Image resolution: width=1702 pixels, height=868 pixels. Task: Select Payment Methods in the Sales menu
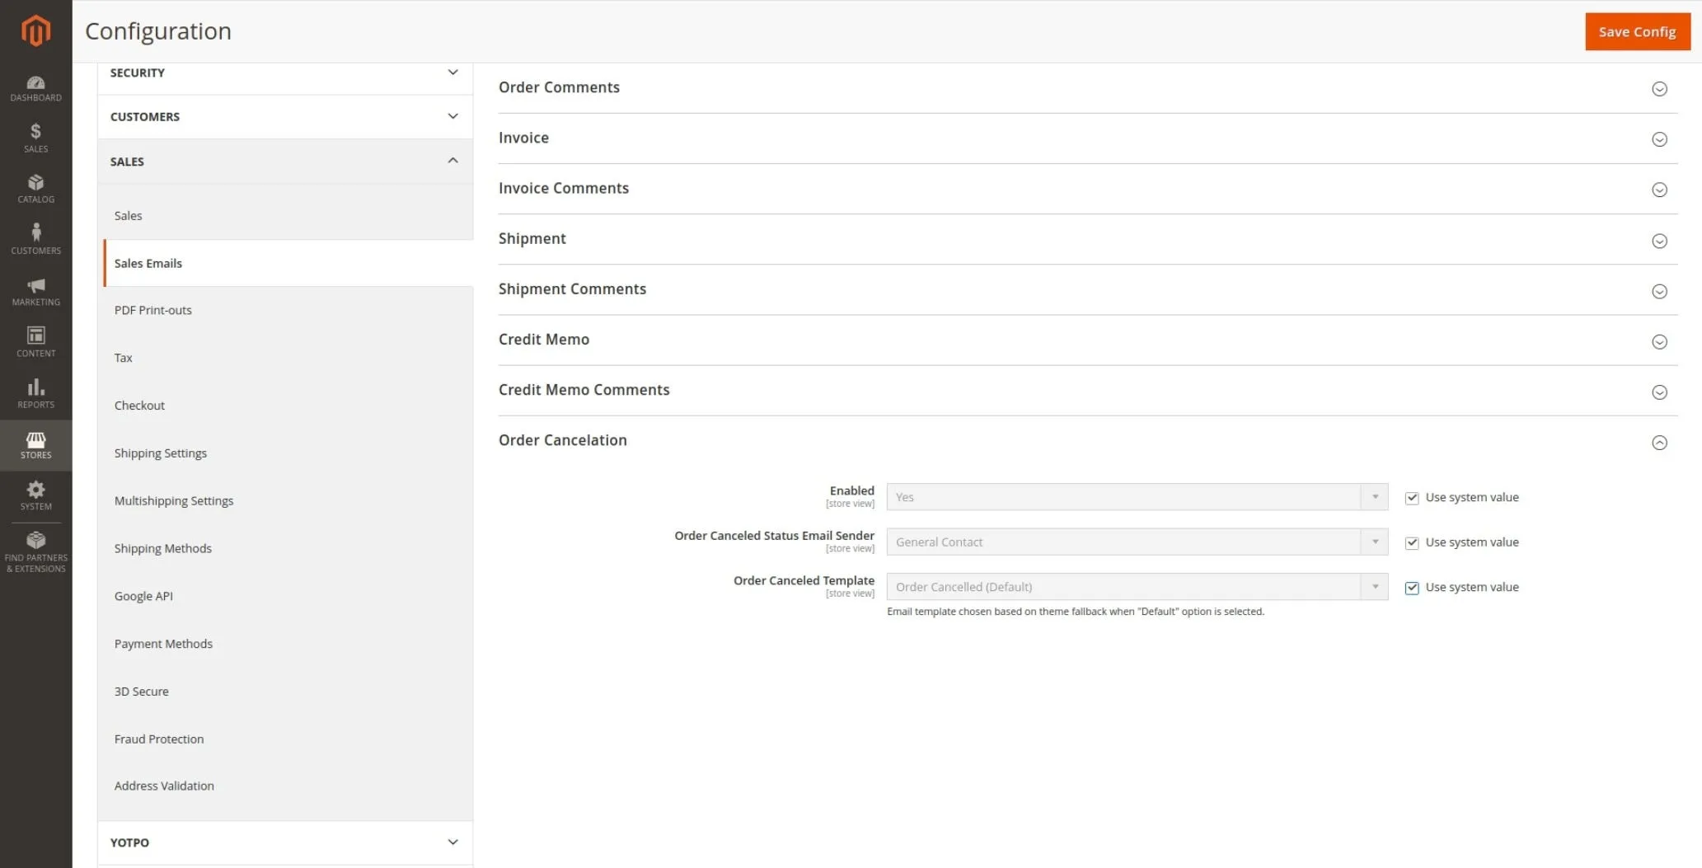click(x=163, y=644)
